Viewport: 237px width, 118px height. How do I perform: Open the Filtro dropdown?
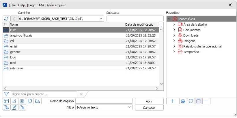pos(129,107)
